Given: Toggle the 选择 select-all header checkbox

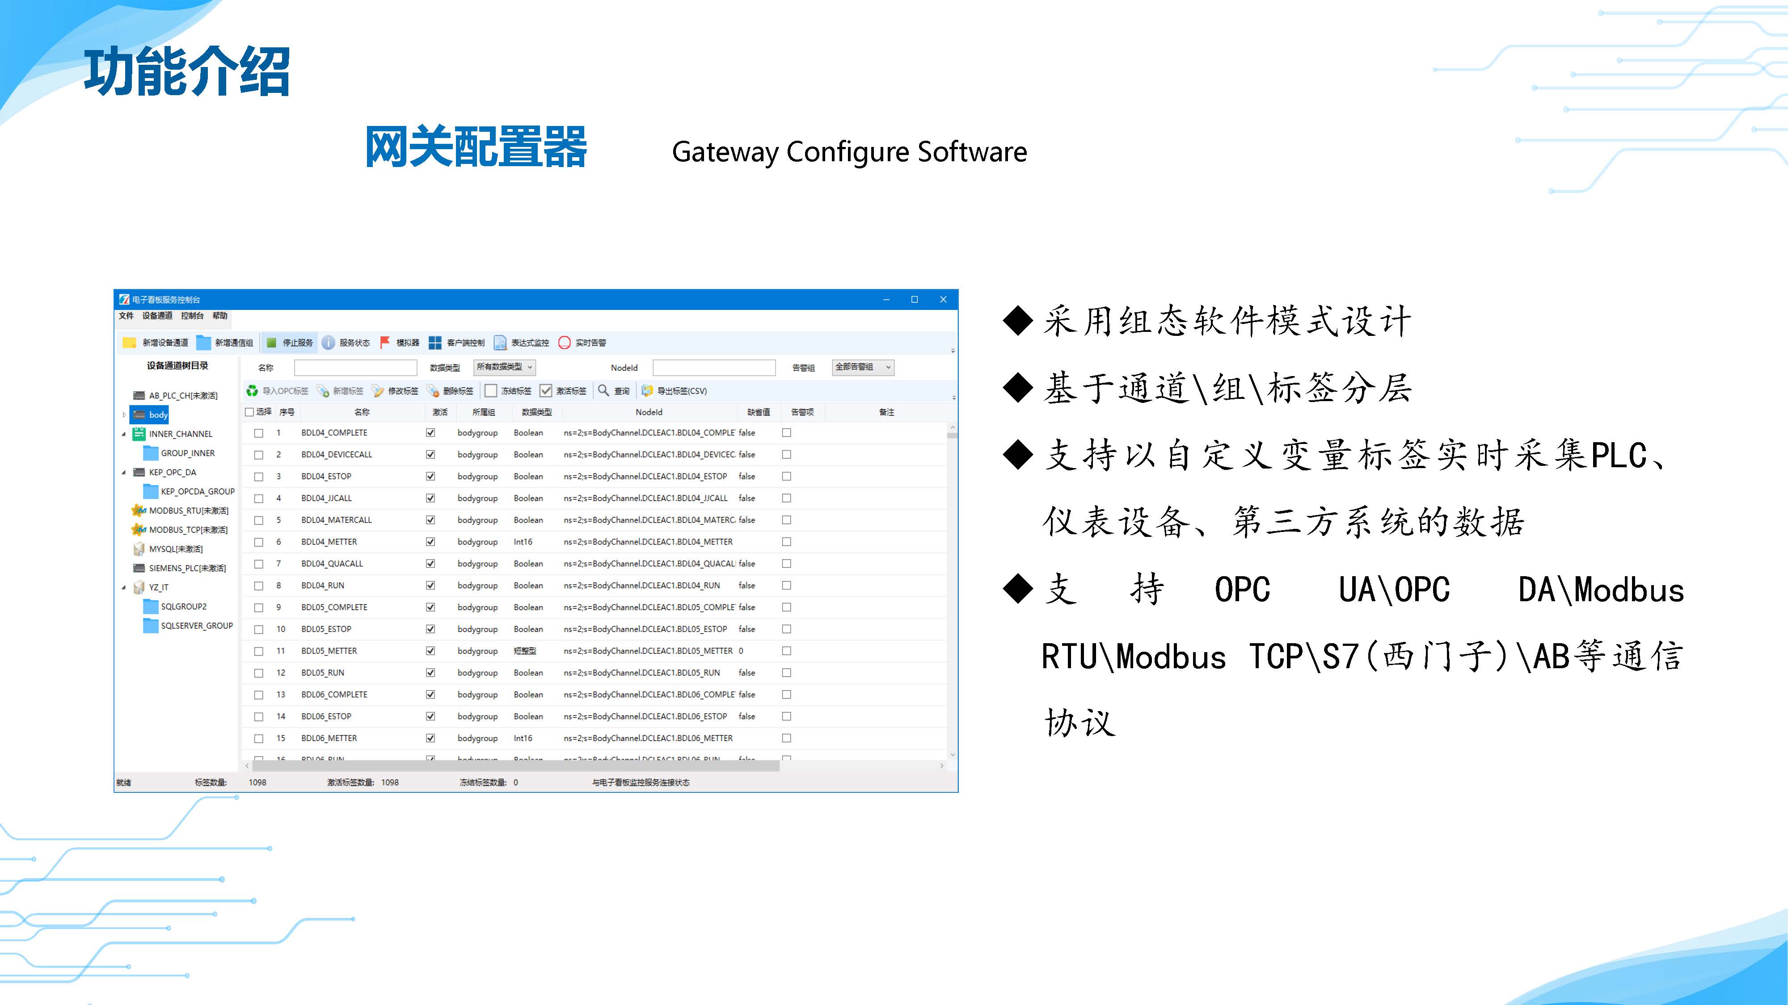Looking at the screenshot, I should [250, 412].
